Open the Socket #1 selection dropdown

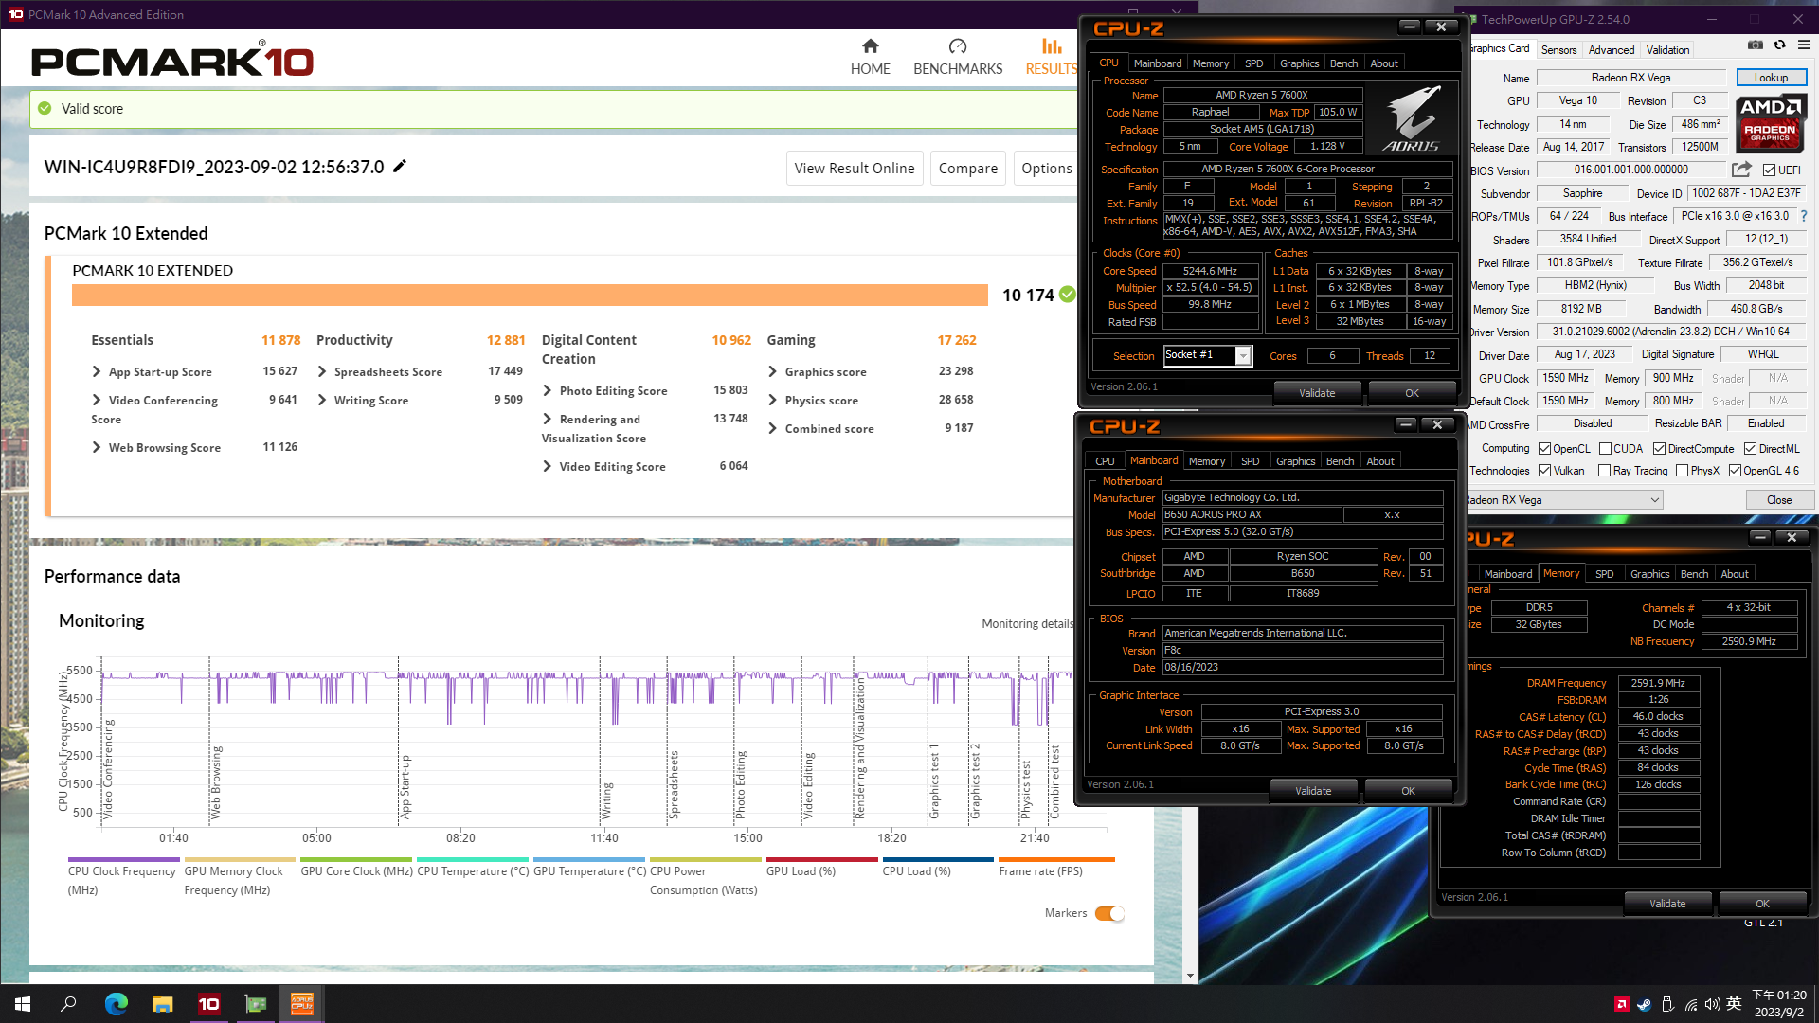click(1207, 355)
